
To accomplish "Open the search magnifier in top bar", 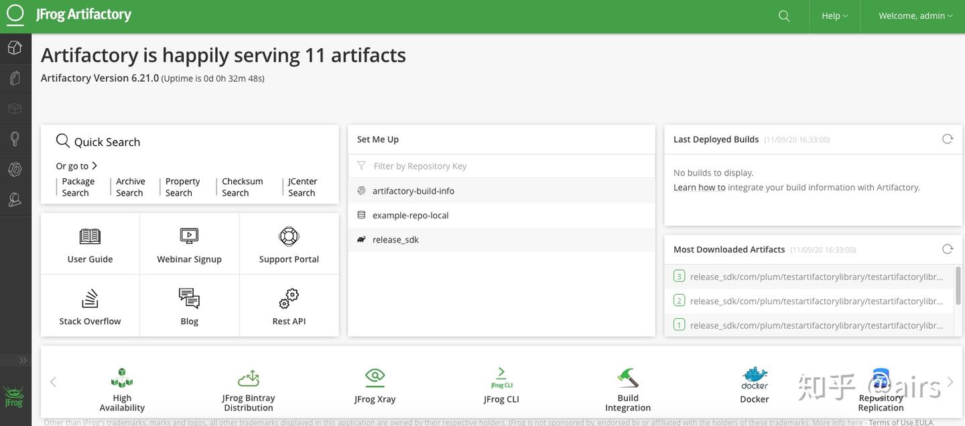I will point(784,16).
